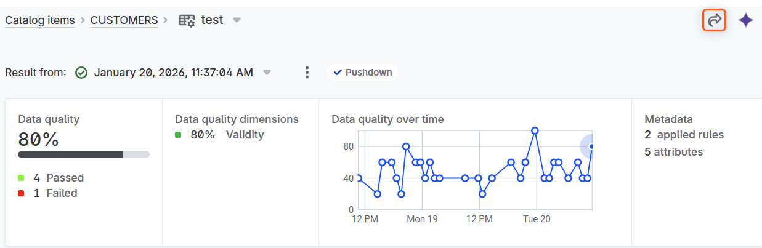This screenshot has width=762, height=248.
Task: Click the red Failed legend square
Action: pyautogui.click(x=22, y=193)
